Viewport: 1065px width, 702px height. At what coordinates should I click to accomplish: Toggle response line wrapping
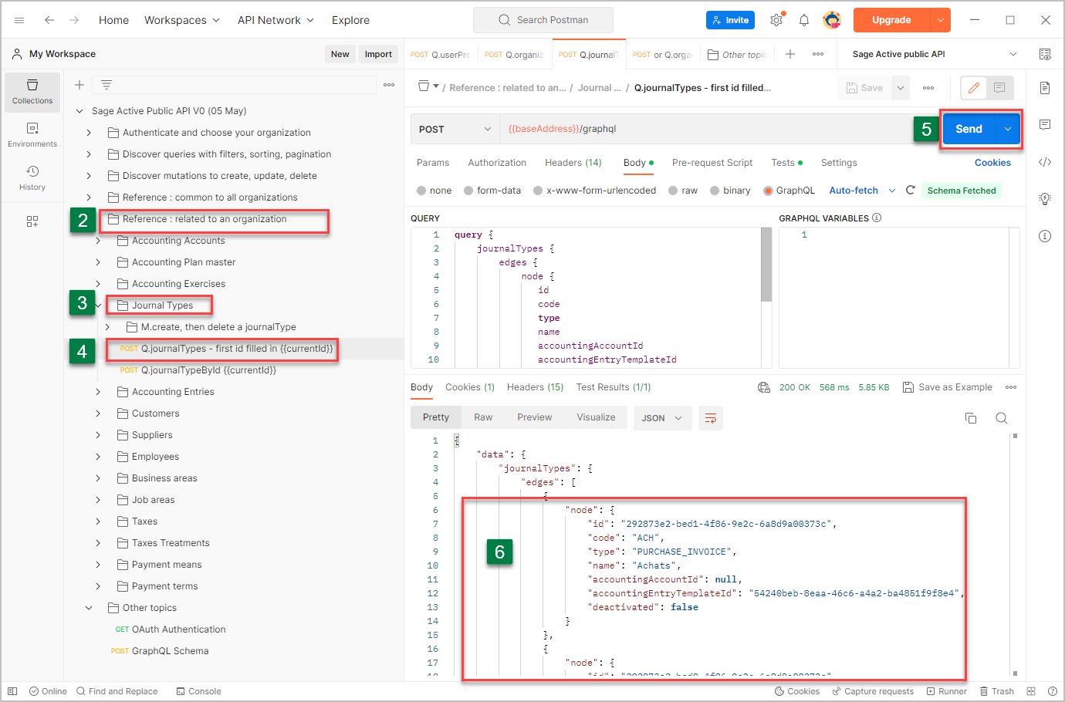pos(711,418)
